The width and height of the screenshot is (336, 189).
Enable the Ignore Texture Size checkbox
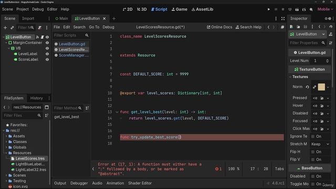coord(313,136)
